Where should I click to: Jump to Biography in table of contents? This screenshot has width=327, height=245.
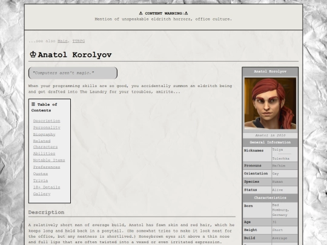[44, 134]
